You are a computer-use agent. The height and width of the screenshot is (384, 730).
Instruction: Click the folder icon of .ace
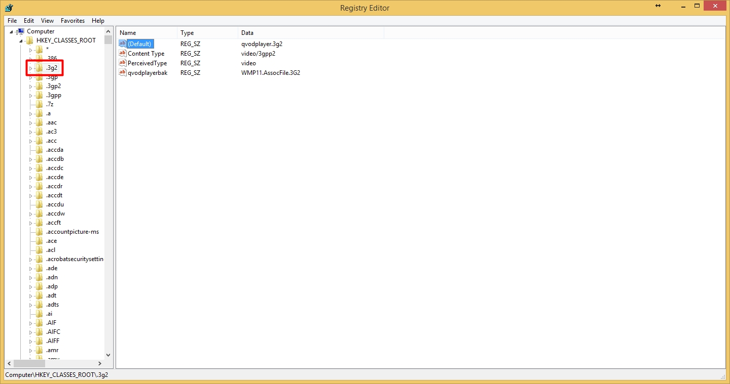(40, 241)
